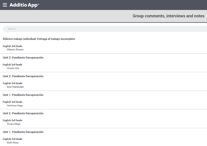Open Verónica Vega's Unit 1 note title
Image resolution: width=207 pixels, height=146 pixels.
(x=23, y=95)
